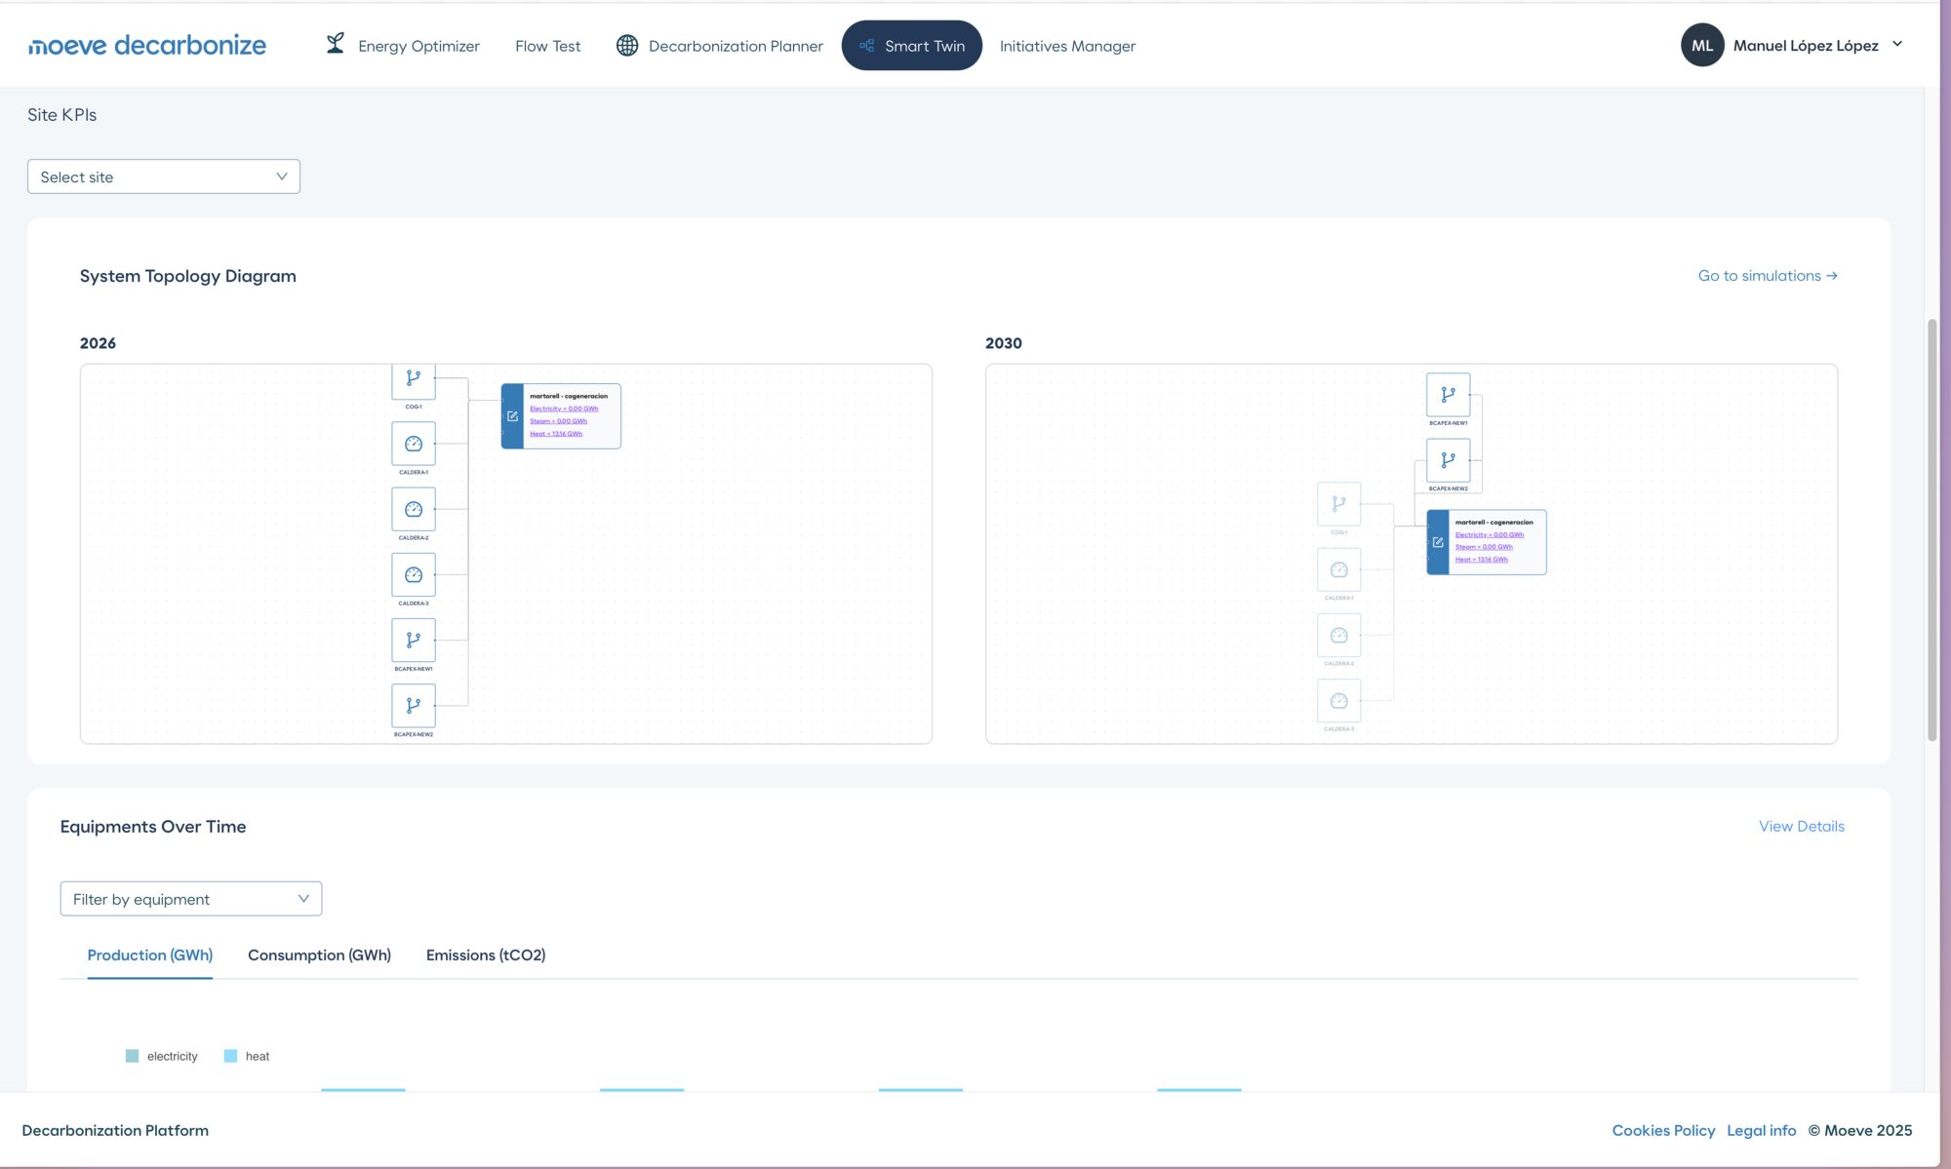Select CALDERA-3 gauge node in 2026 diagram
This screenshot has height=1169, width=1951.
(x=414, y=574)
